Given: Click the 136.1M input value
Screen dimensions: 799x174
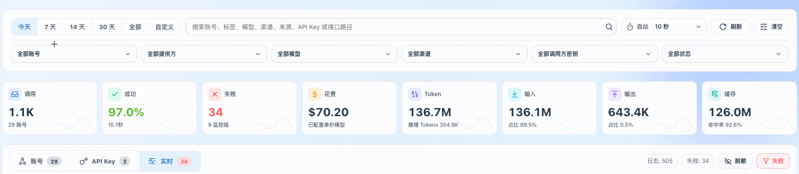Looking at the screenshot, I should 530,112.
